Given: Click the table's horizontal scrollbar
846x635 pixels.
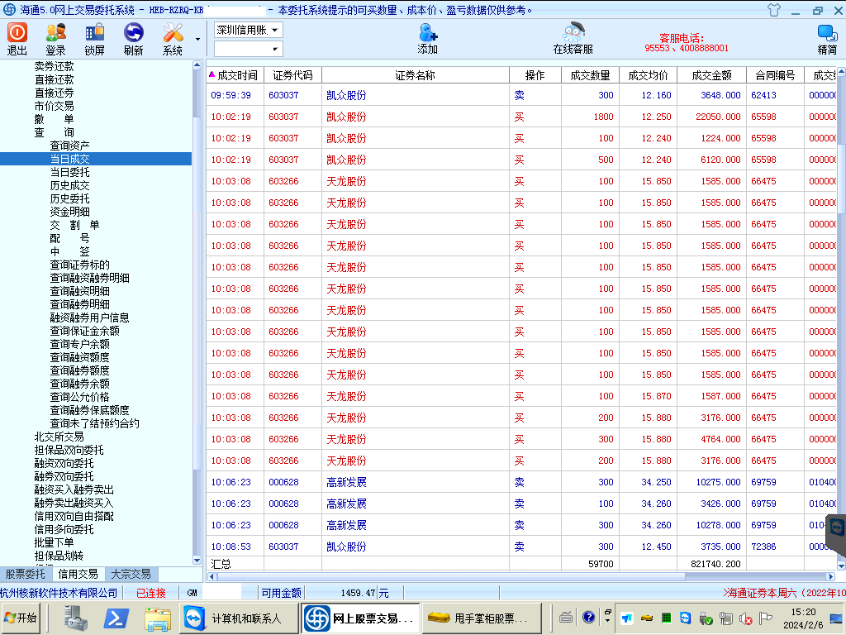Looking at the screenshot, I should 520,576.
